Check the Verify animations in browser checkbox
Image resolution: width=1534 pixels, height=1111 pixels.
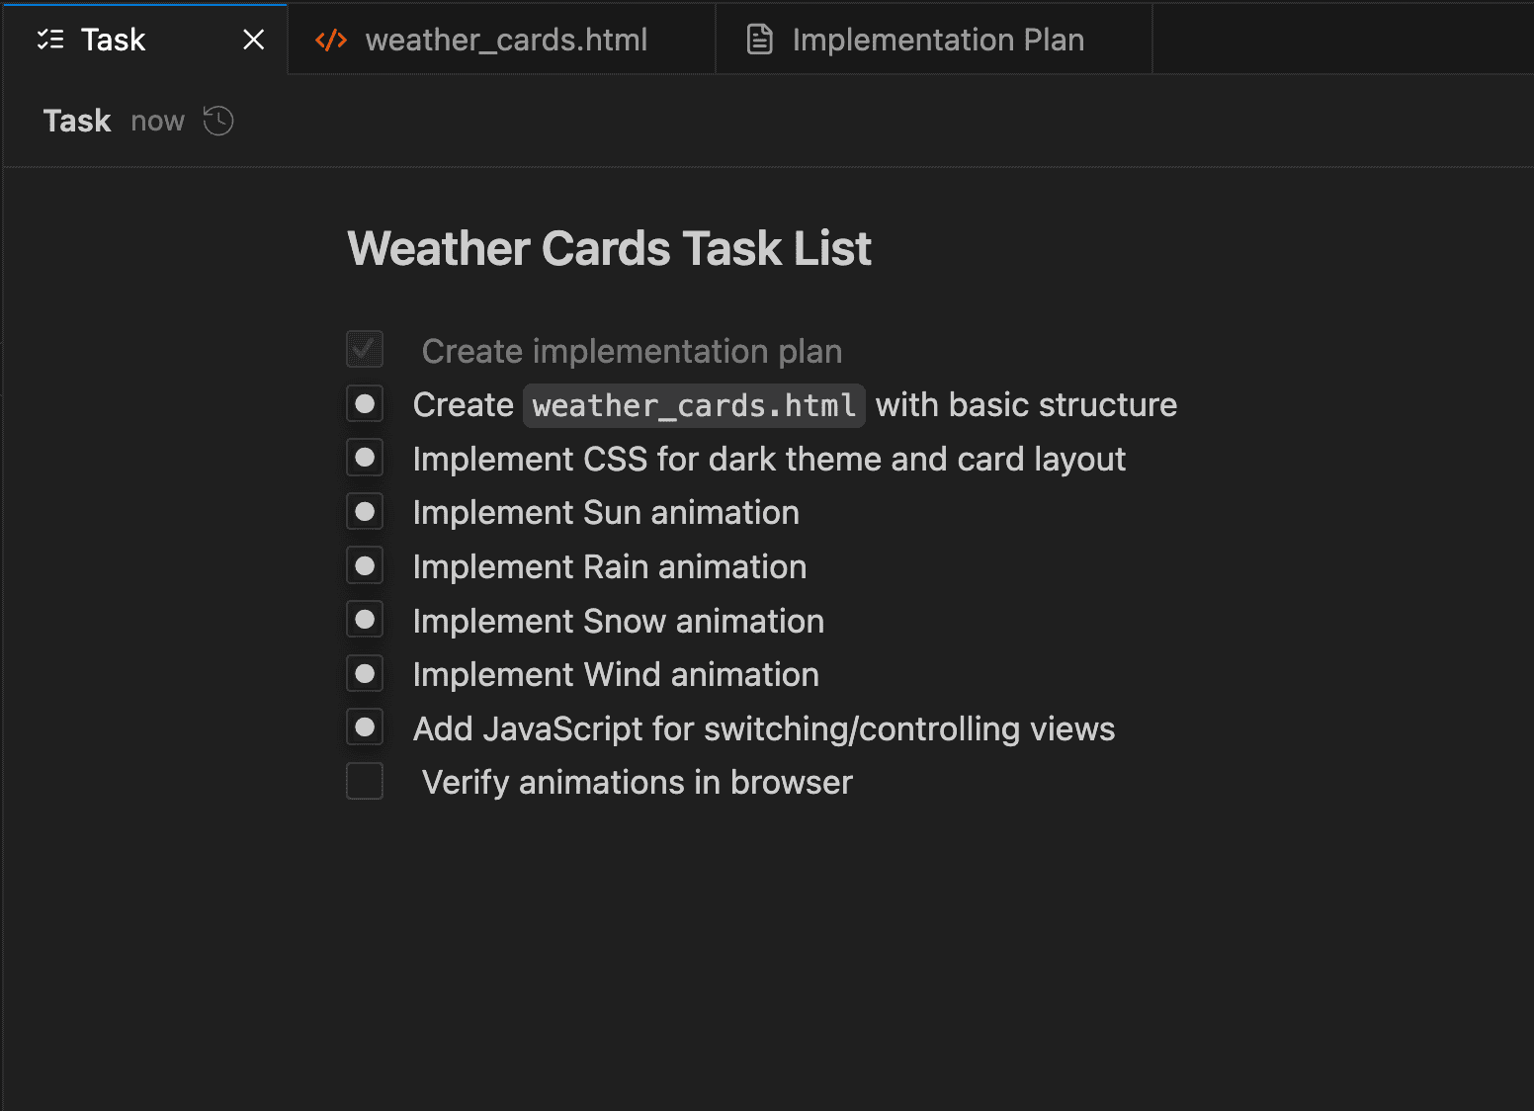[365, 781]
